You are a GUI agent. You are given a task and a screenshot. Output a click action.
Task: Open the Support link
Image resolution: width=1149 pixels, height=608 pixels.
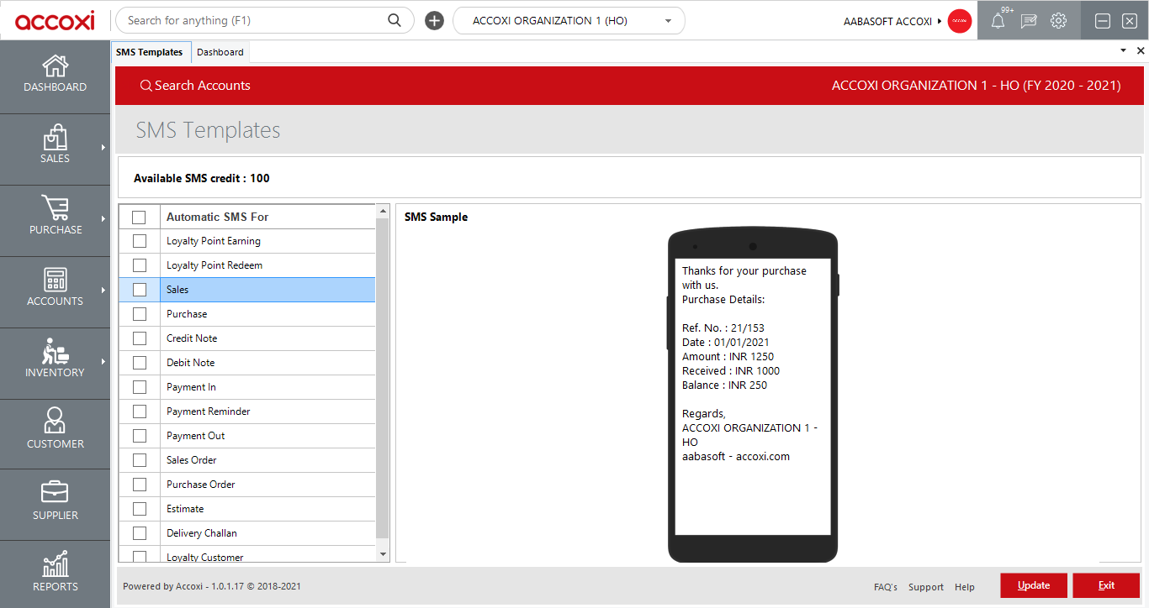click(926, 587)
